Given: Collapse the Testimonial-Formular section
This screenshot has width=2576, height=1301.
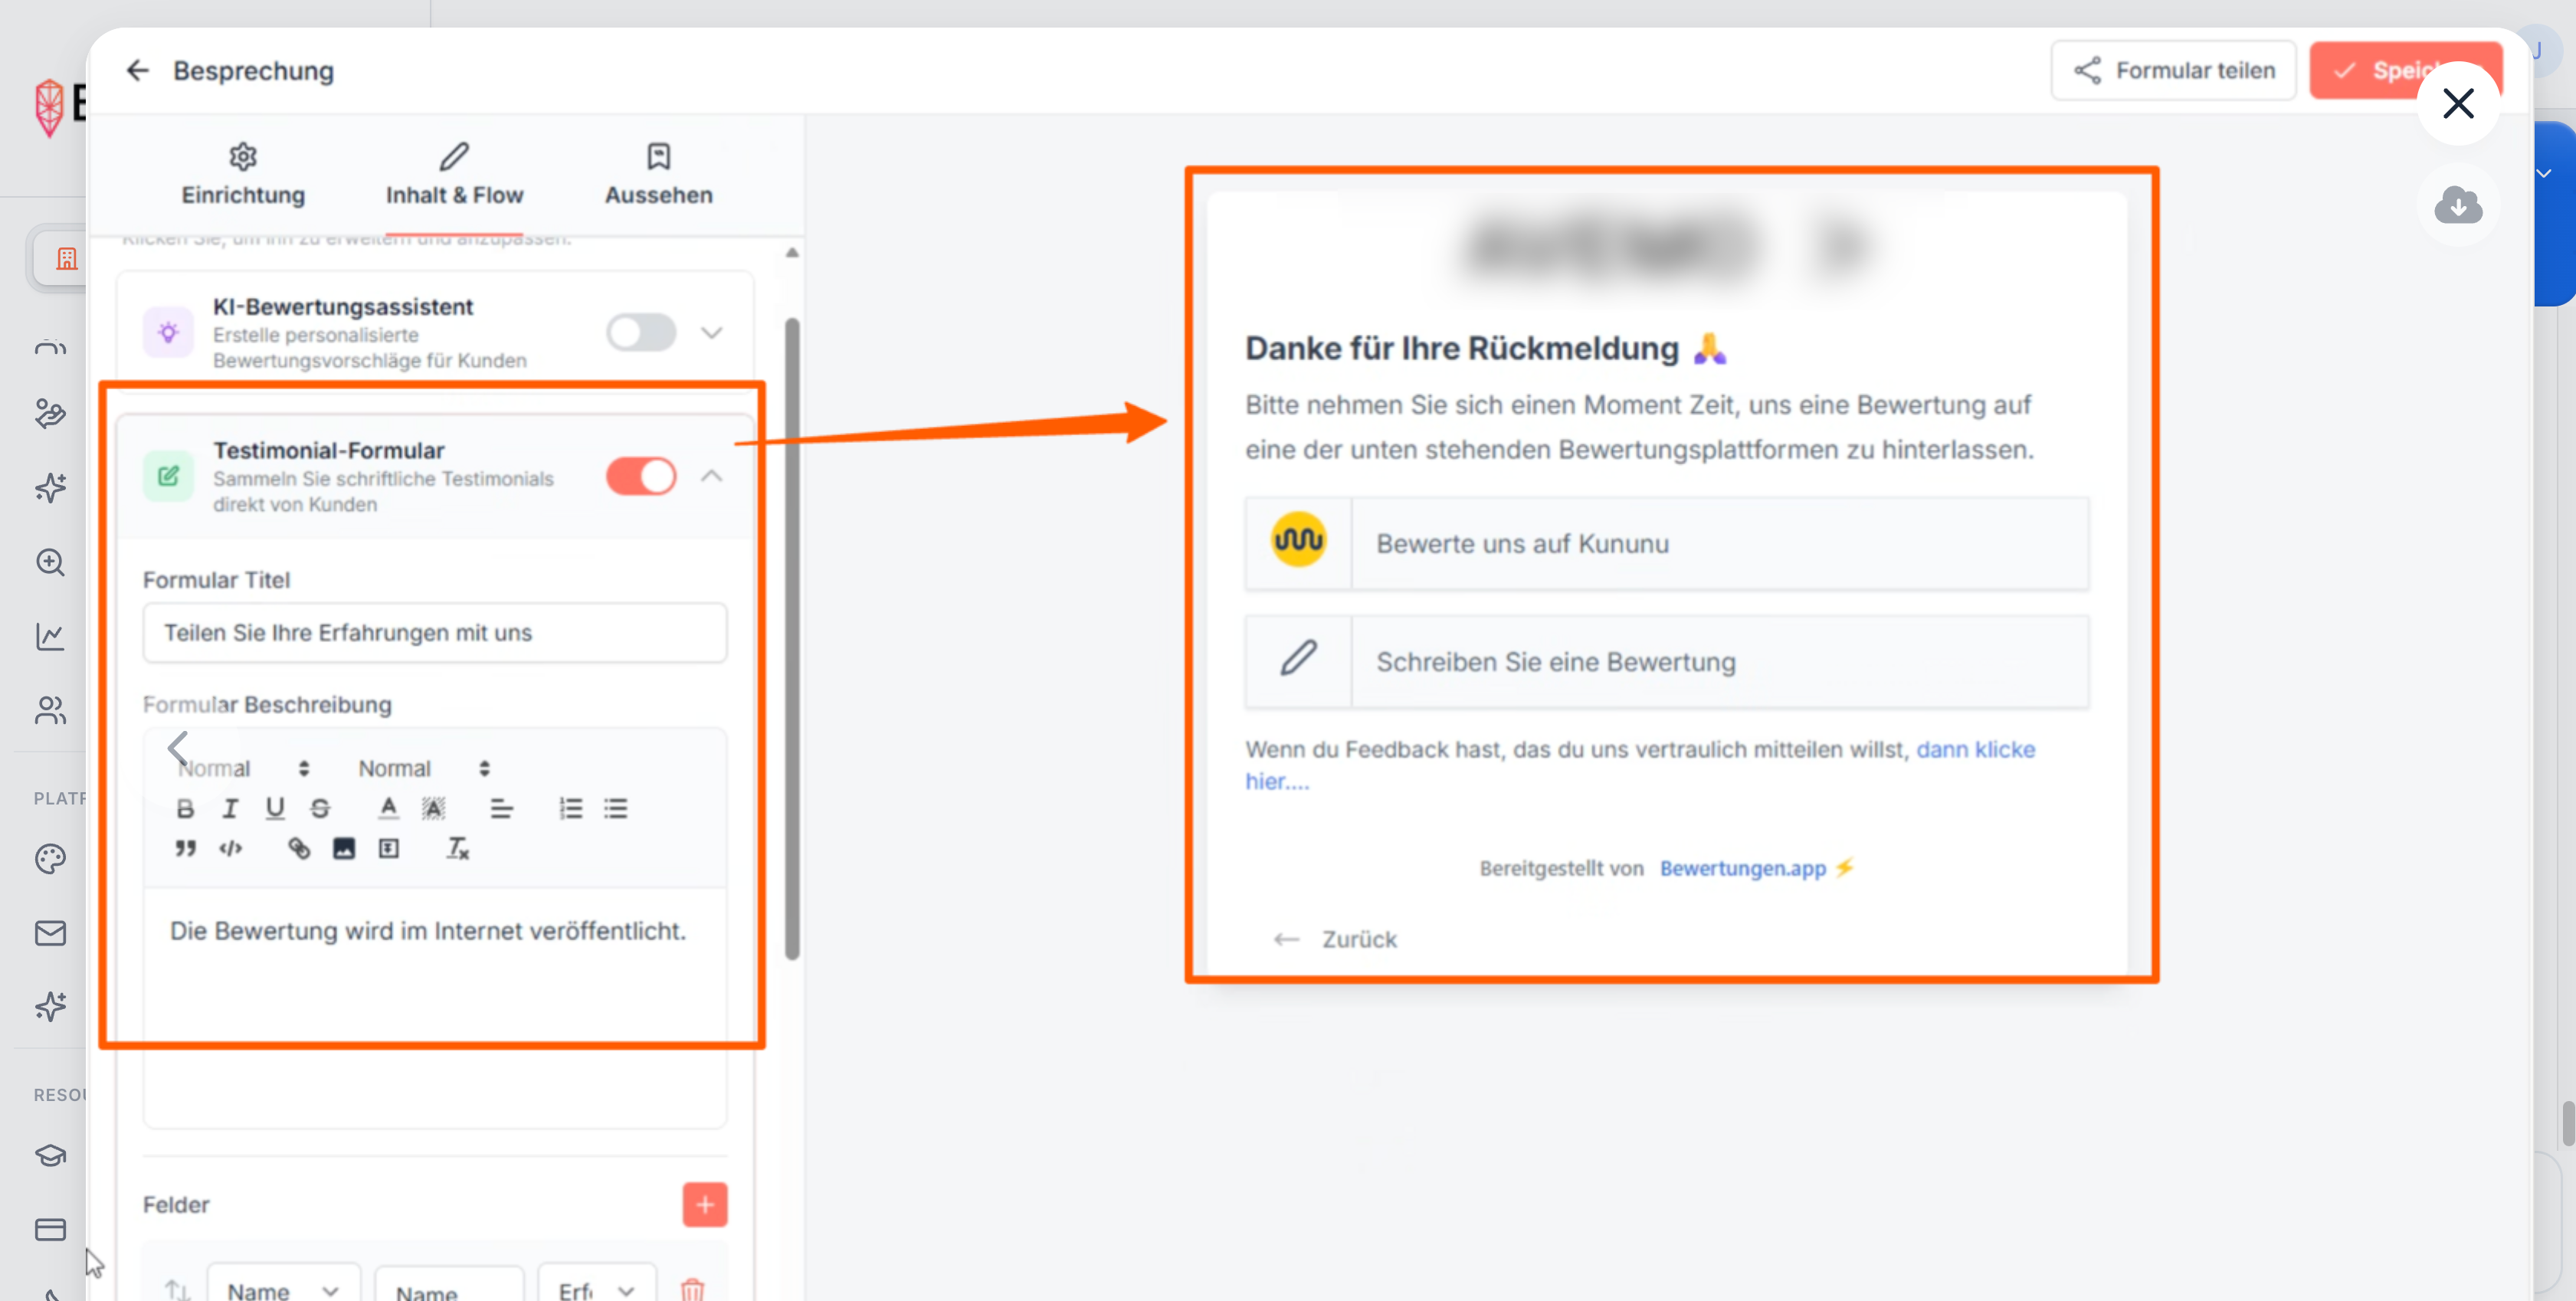Looking at the screenshot, I should 711,476.
